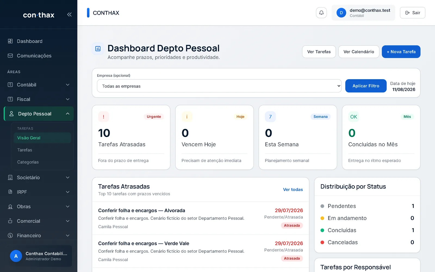This screenshot has width=435, height=272.
Task: Collapse the sidebar with the double-chevron icon
Action: tap(69, 14)
